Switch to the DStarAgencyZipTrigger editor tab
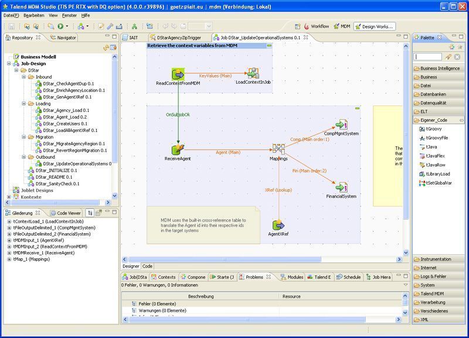This screenshot has height=338, width=469. coord(176,37)
